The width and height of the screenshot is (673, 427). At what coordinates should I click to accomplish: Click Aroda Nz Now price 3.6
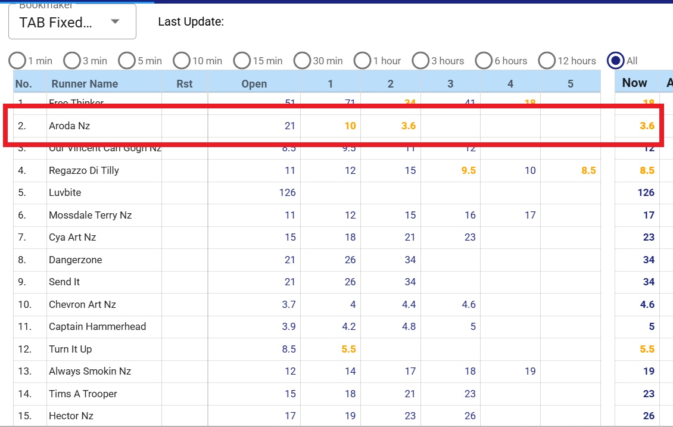647,126
